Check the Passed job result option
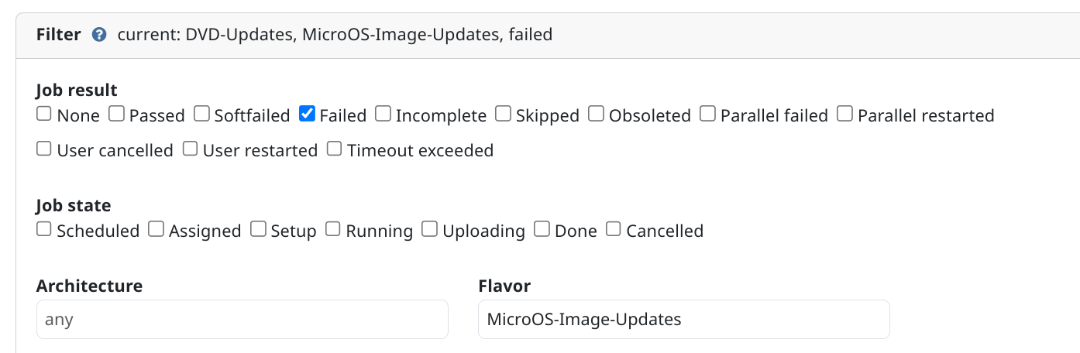Viewport: 1080px width, 353px height. pos(116,115)
